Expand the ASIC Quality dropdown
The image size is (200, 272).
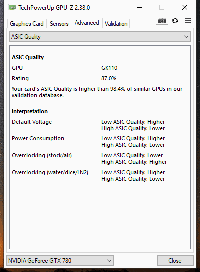pos(100,36)
